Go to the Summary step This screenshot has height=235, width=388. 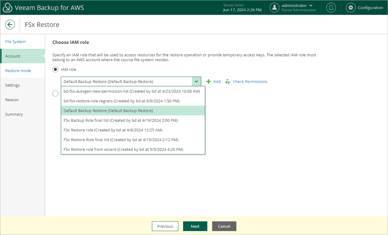point(23,114)
